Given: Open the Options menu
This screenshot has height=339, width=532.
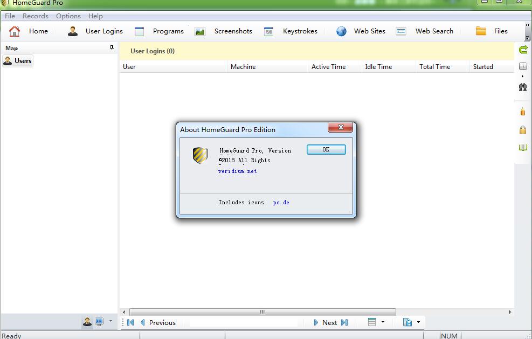Looking at the screenshot, I should point(68,16).
